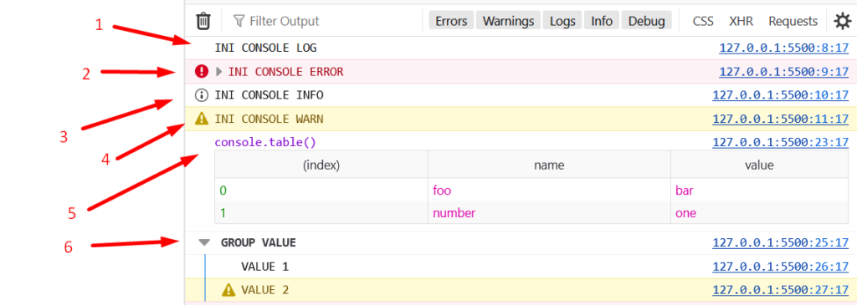Screen dimensions: 857x305
Task: Click the info circle icon
Action: point(202,95)
